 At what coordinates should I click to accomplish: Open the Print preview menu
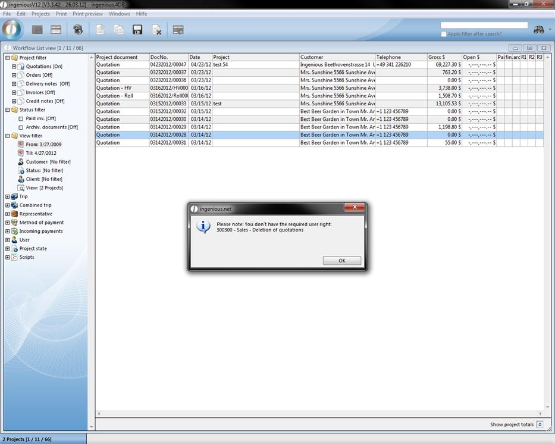(87, 14)
